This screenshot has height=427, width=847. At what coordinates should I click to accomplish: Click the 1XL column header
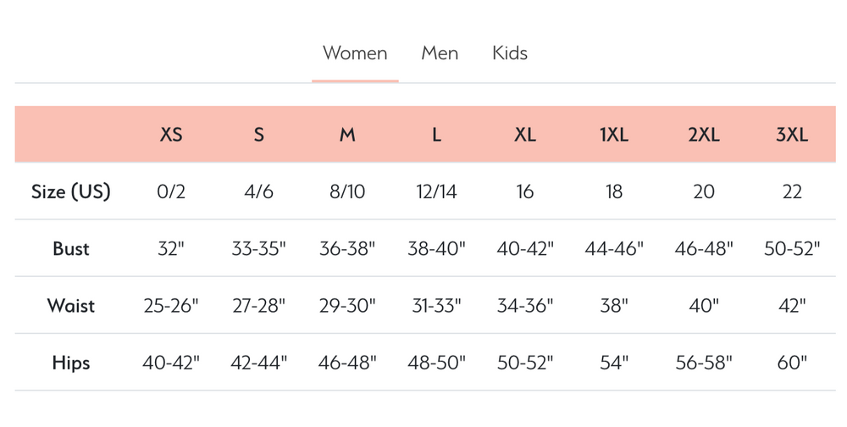pyautogui.click(x=614, y=135)
